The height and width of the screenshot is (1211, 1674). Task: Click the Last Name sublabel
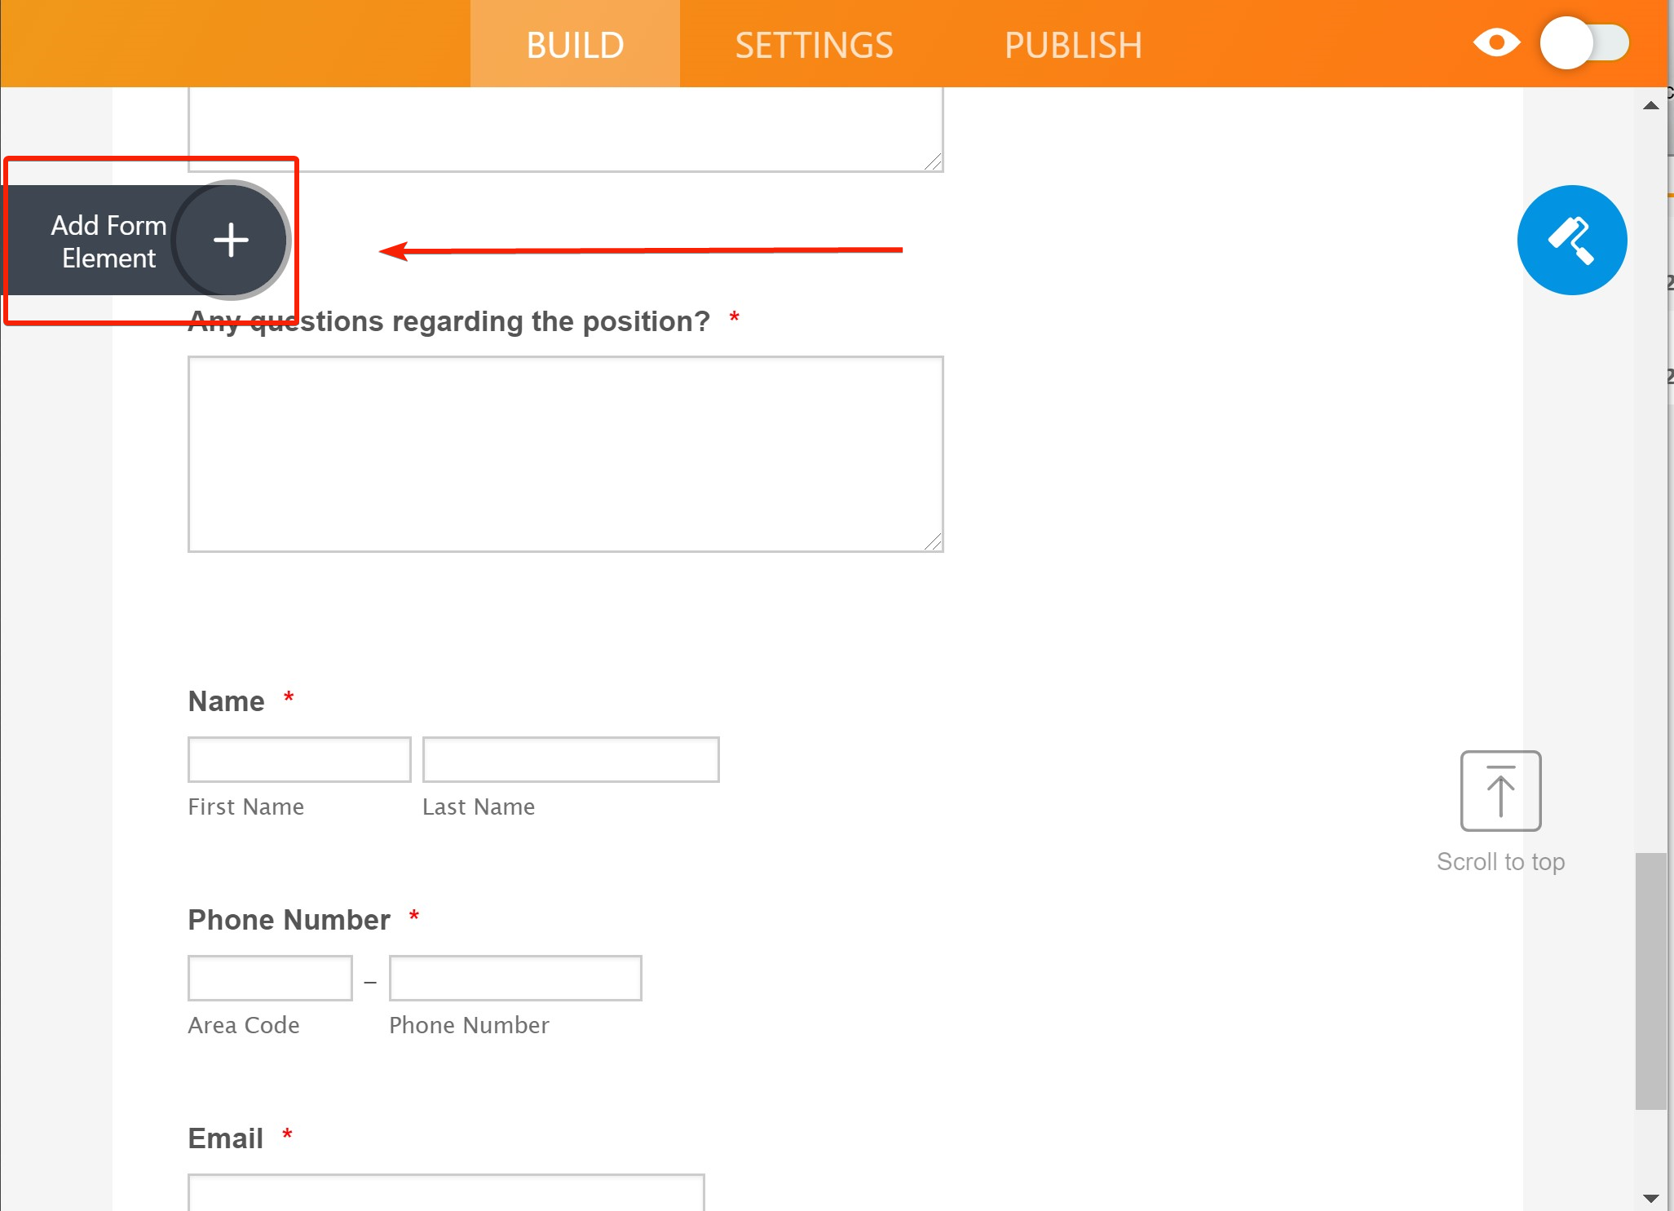click(479, 807)
